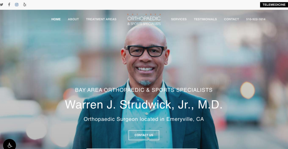Viewport: 288px width, 149px height.
Task: Open the Yelp reviews icon
Action: point(25,4)
